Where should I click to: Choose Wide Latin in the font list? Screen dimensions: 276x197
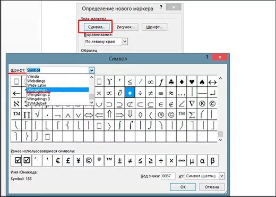coord(58,85)
